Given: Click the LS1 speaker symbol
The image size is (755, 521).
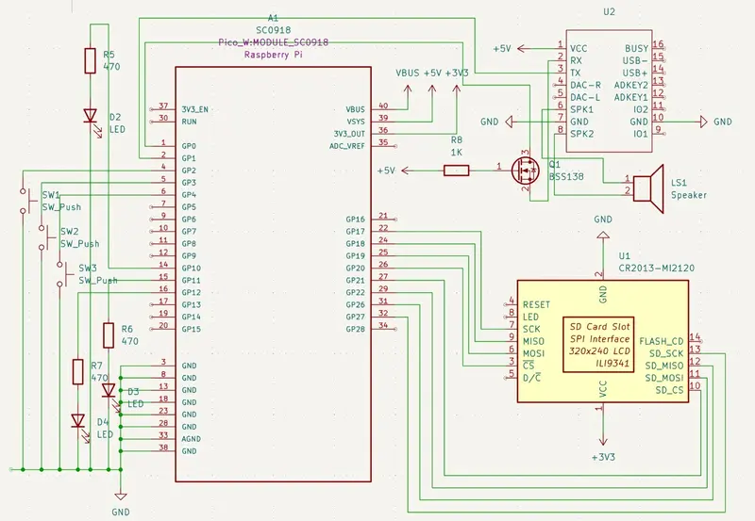Looking at the screenshot, I should (648, 188).
